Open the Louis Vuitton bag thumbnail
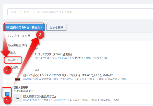Image resolution: width=153 pixels, height=106 pixels. pos(18,79)
